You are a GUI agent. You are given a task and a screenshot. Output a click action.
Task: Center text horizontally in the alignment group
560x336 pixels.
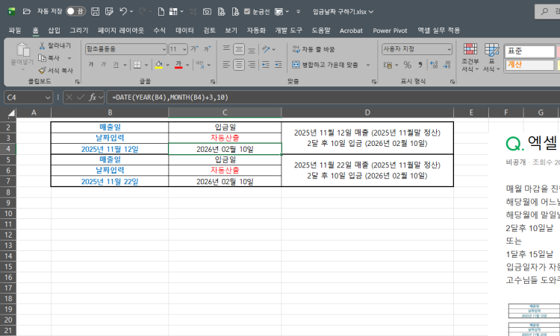point(239,65)
